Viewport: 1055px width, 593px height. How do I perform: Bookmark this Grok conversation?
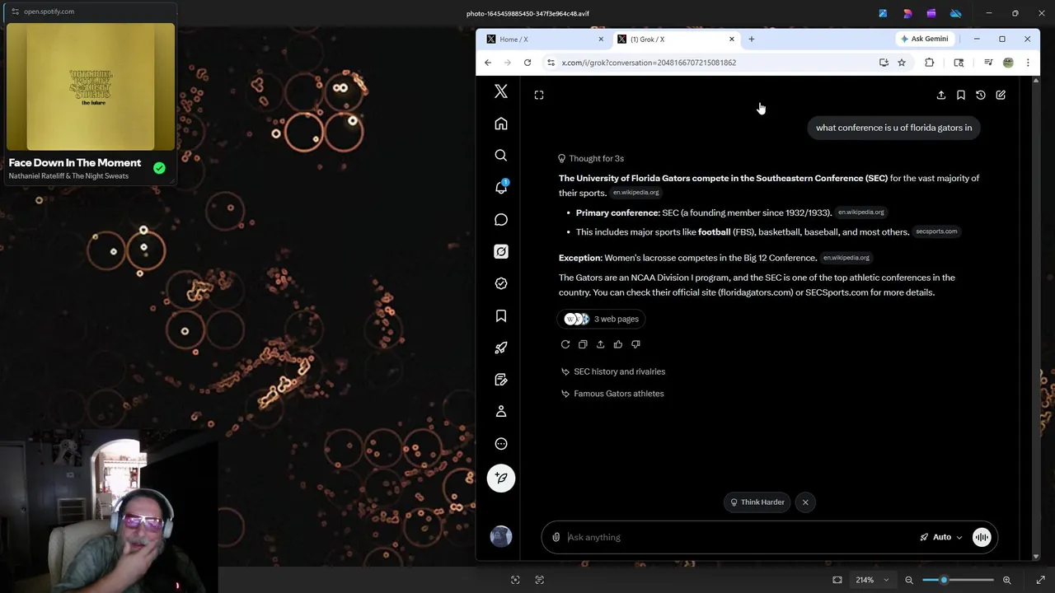(x=961, y=95)
